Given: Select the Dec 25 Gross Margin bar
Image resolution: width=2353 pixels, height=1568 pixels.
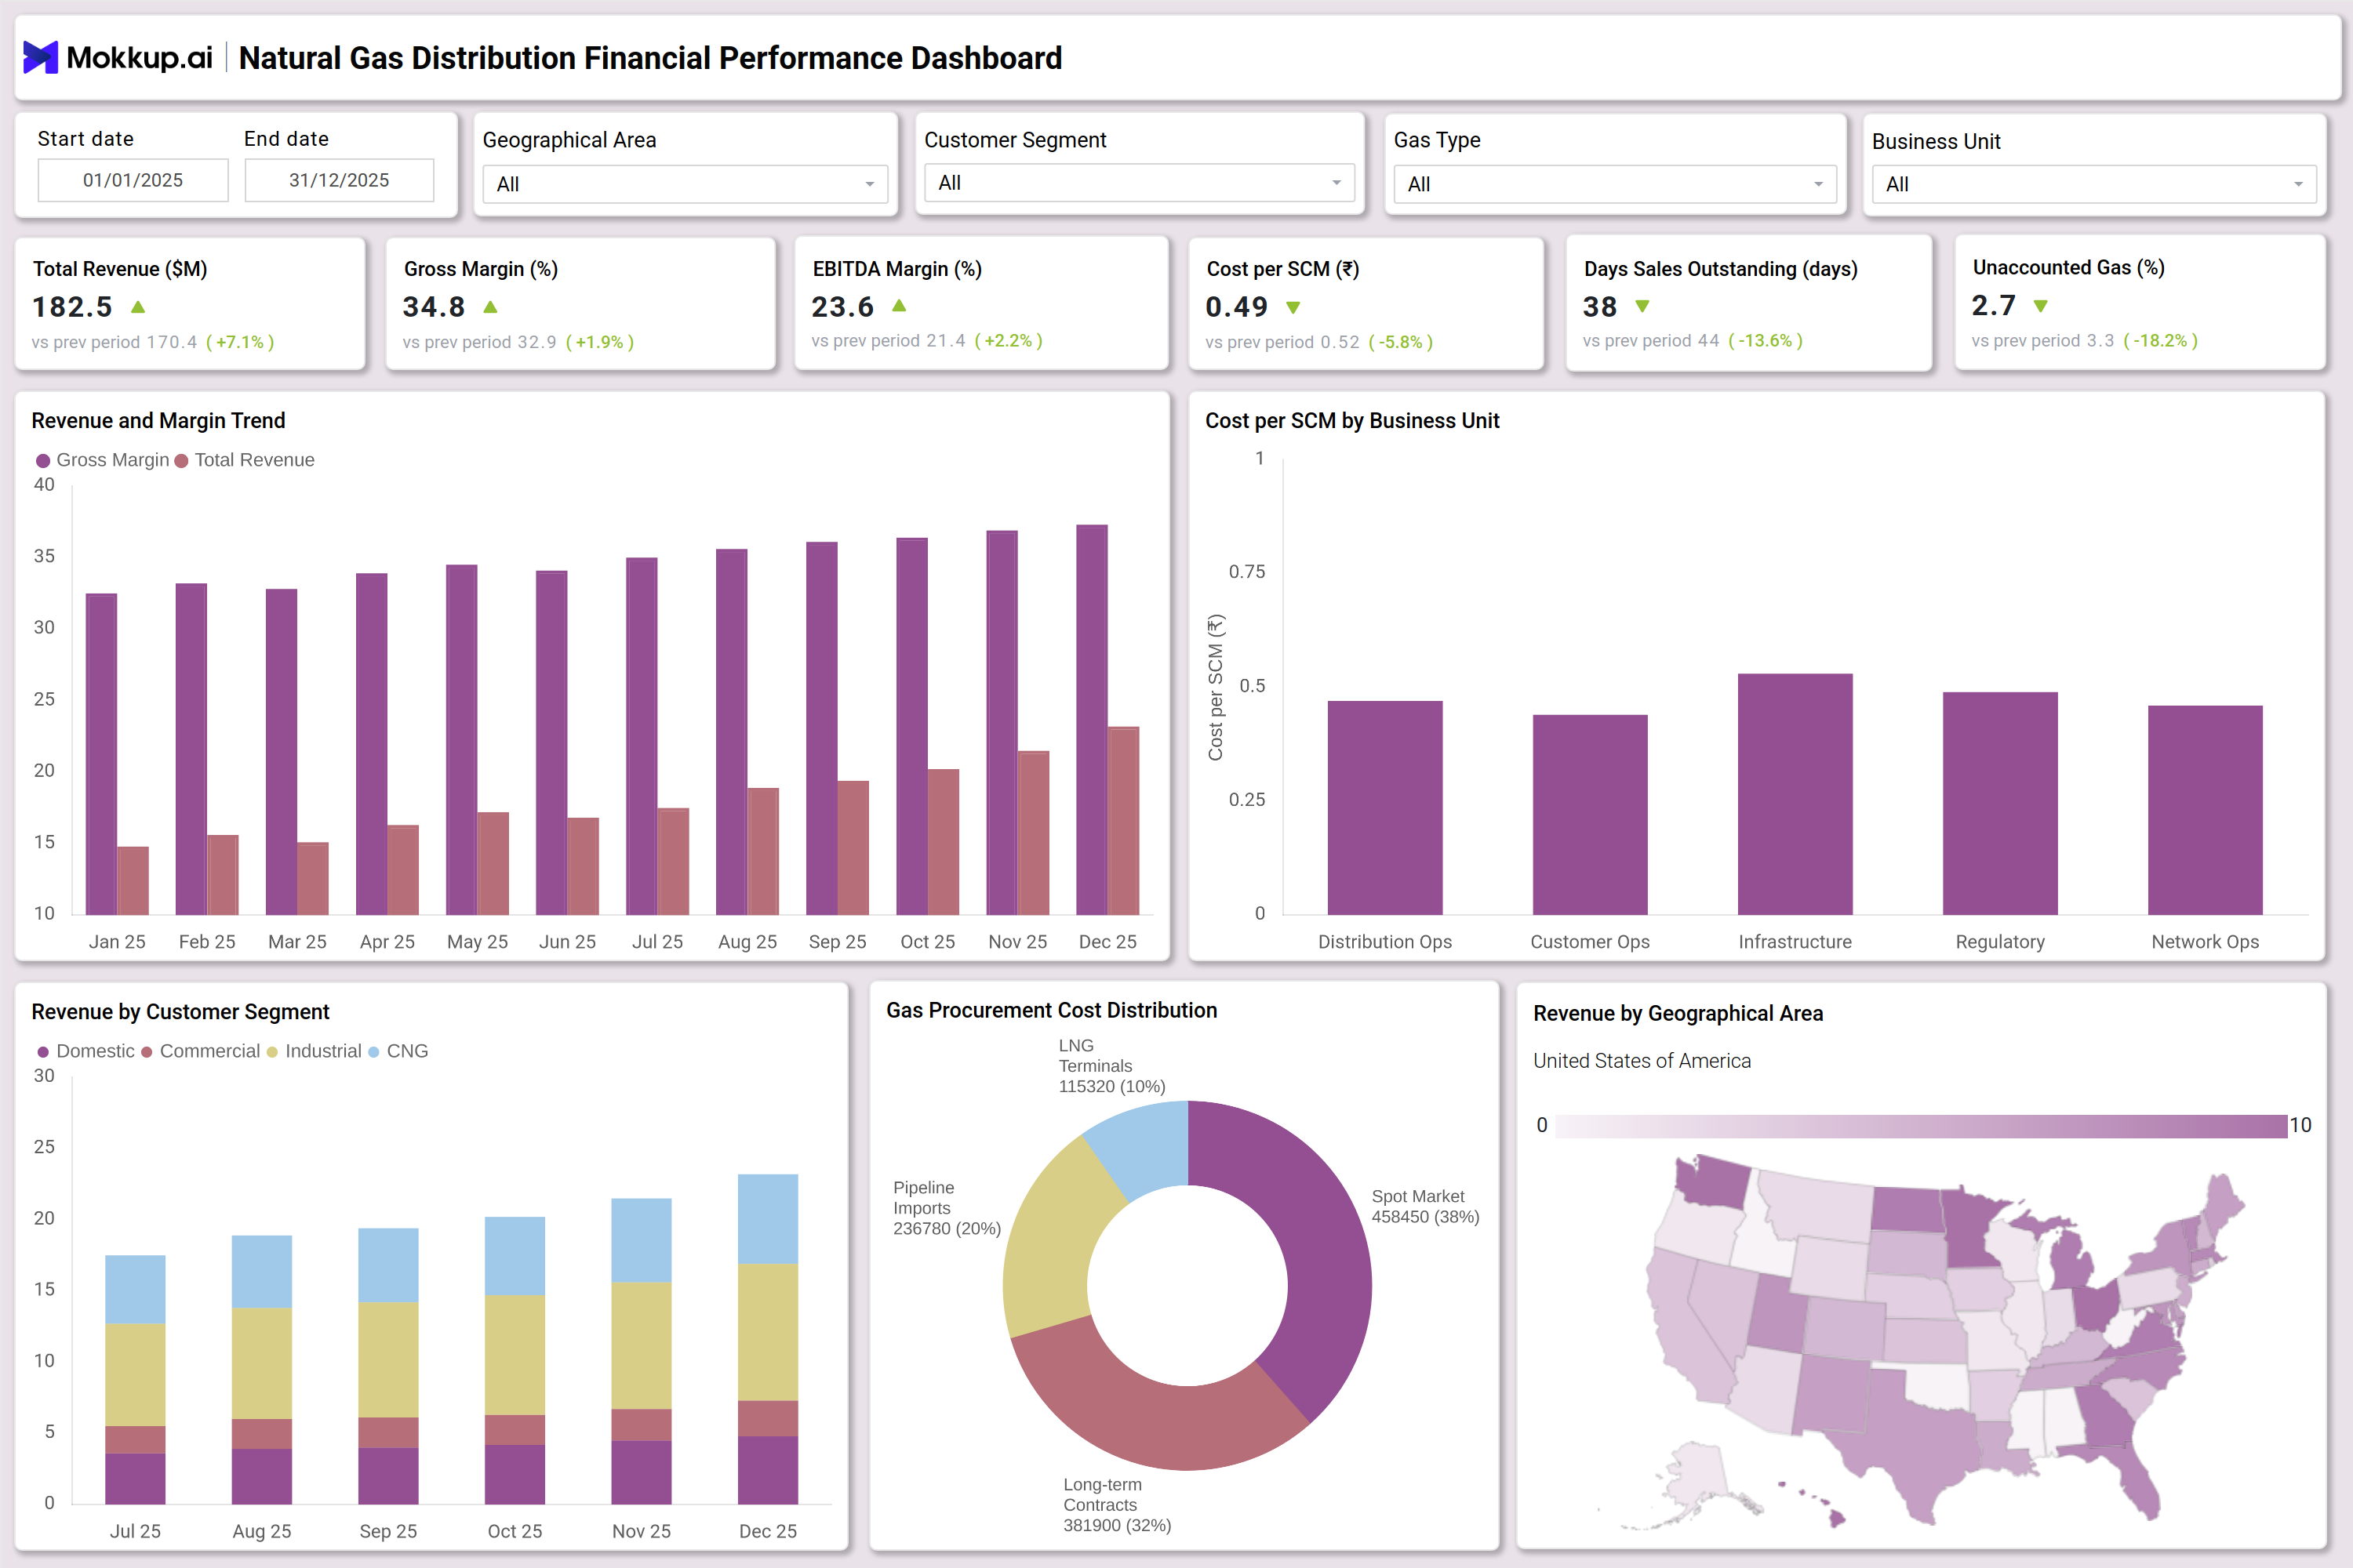Looking at the screenshot, I should click(1092, 720).
